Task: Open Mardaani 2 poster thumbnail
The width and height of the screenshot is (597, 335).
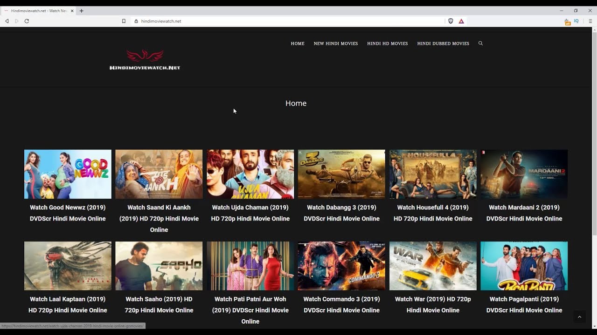Action: click(524, 174)
